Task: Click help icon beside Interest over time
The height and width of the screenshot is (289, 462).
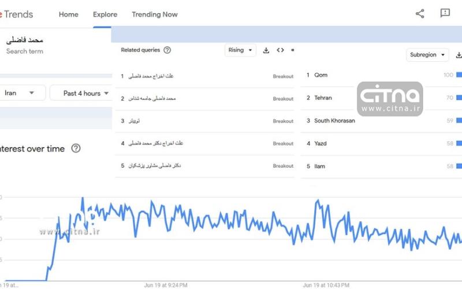Action: click(76, 149)
